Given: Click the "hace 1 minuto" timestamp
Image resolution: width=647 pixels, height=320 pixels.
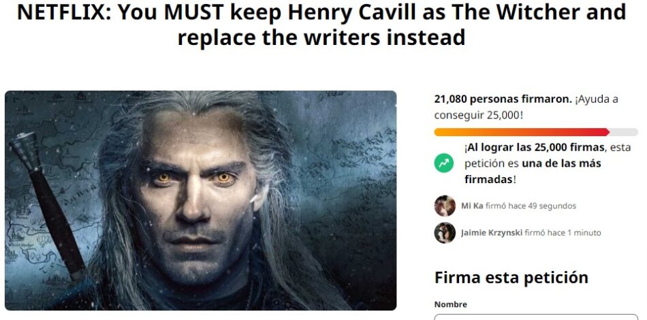Looking at the screenshot, I should (x=574, y=233).
